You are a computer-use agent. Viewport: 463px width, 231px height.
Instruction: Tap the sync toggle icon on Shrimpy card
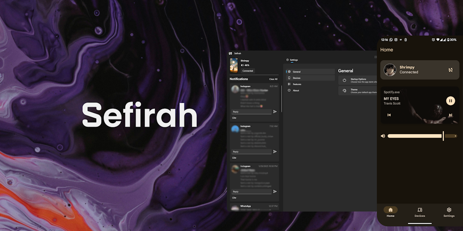click(450, 70)
